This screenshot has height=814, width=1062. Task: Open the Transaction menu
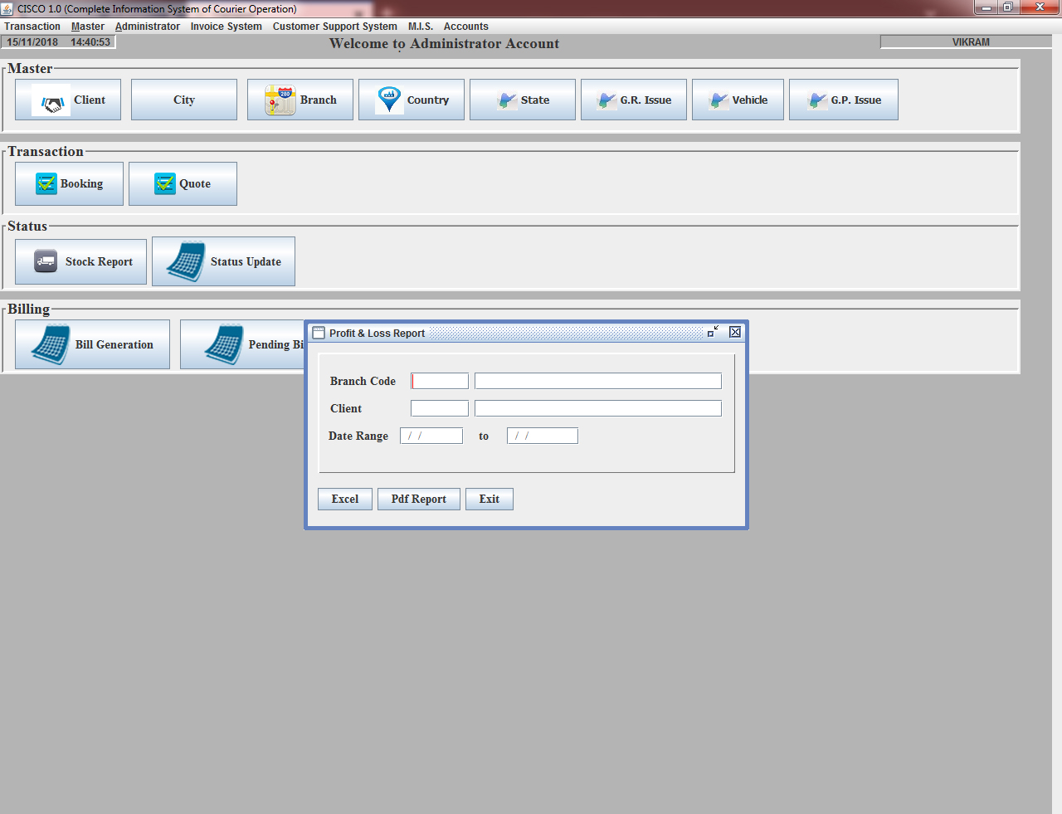[32, 27]
